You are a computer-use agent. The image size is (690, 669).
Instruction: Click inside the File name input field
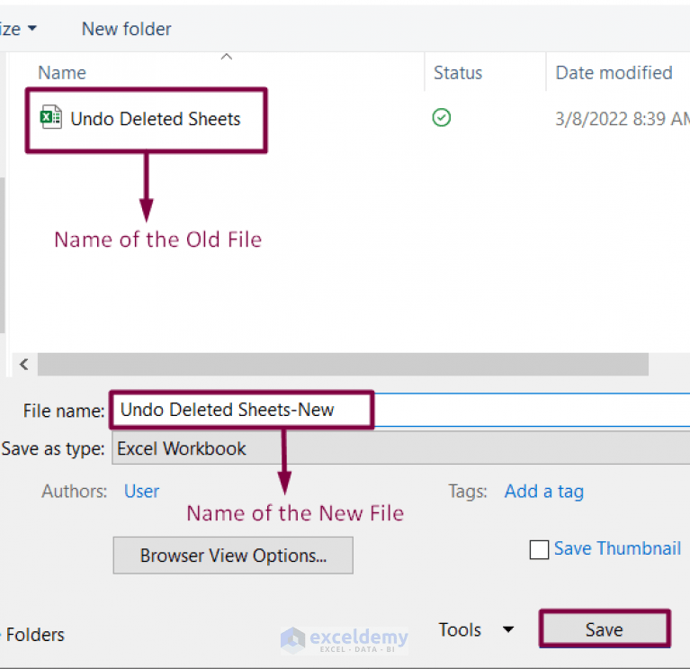pyautogui.click(x=400, y=410)
